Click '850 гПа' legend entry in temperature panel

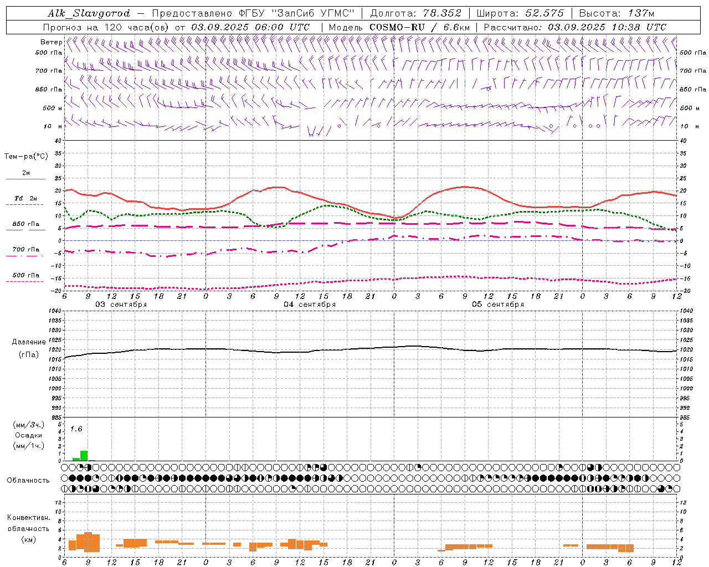point(25,224)
